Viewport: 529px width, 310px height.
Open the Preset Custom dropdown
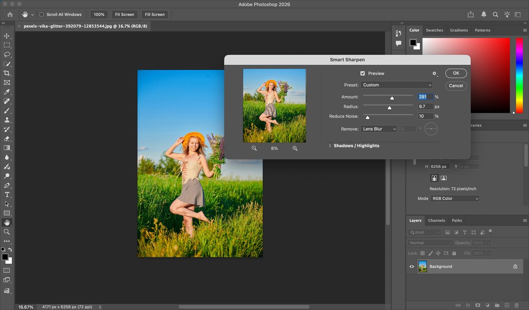[x=396, y=85]
